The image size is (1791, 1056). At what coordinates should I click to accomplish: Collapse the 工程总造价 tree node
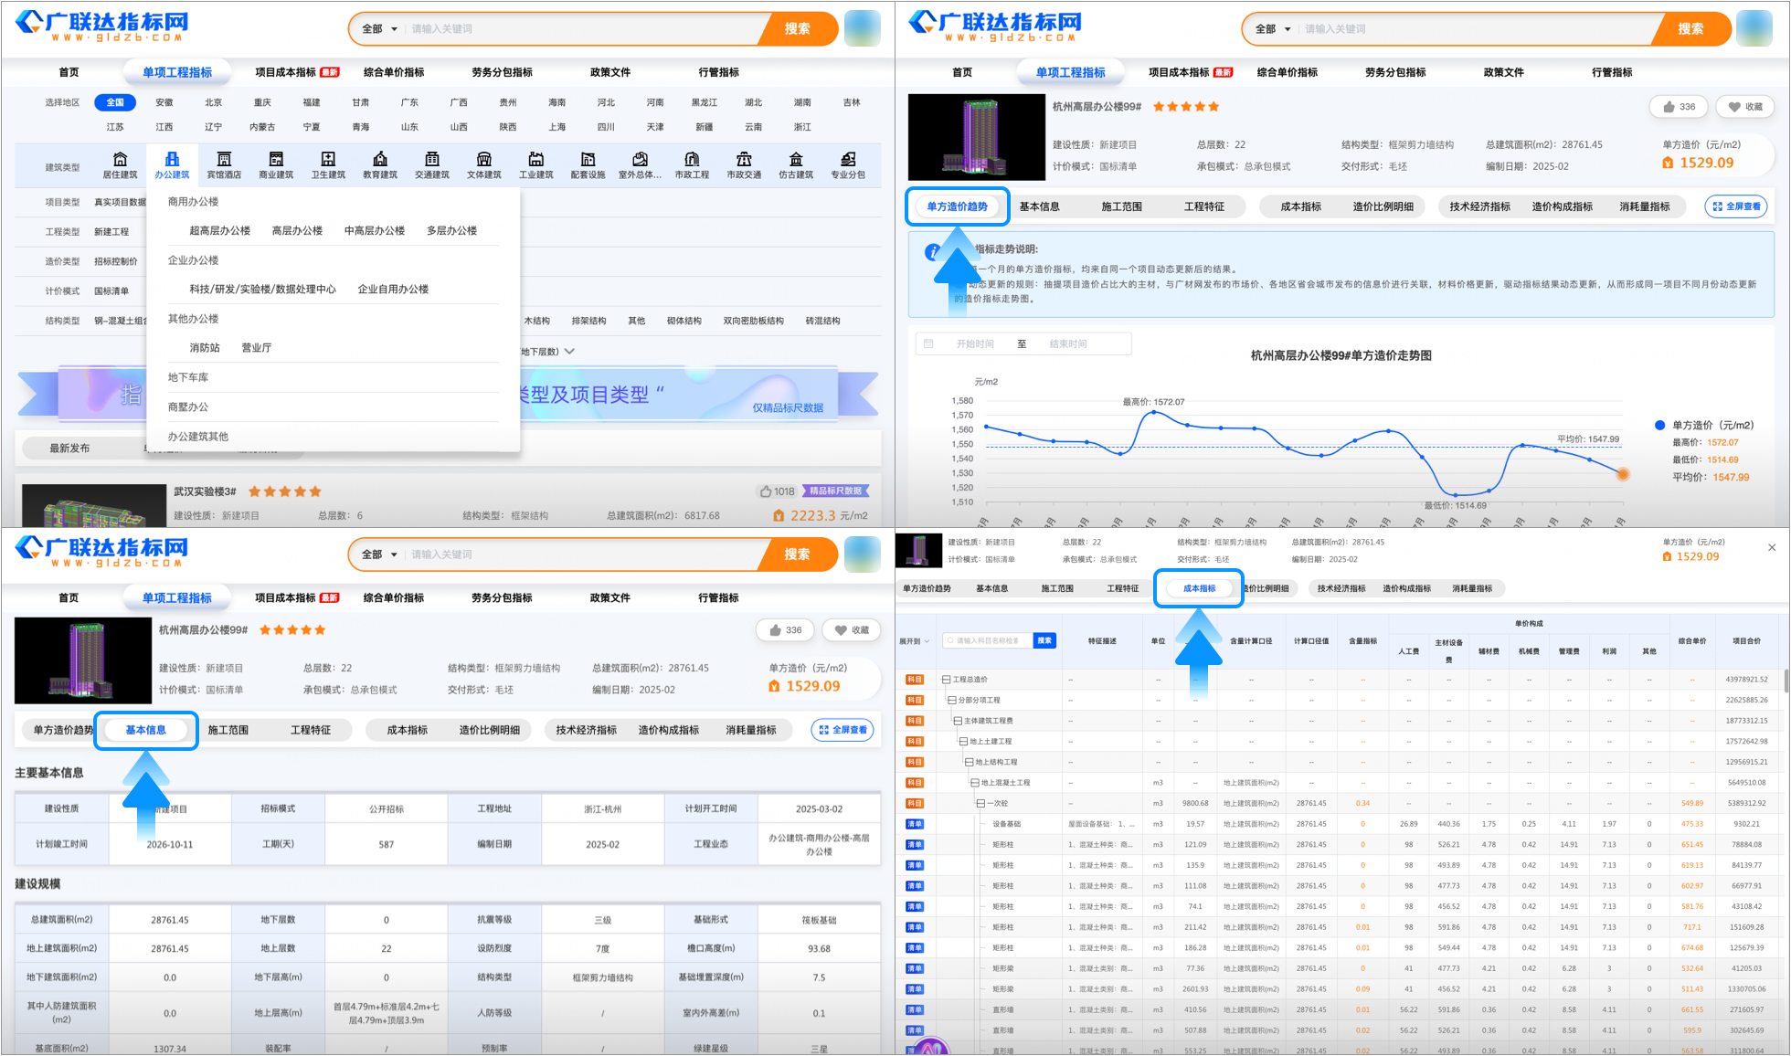coord(947,680)
